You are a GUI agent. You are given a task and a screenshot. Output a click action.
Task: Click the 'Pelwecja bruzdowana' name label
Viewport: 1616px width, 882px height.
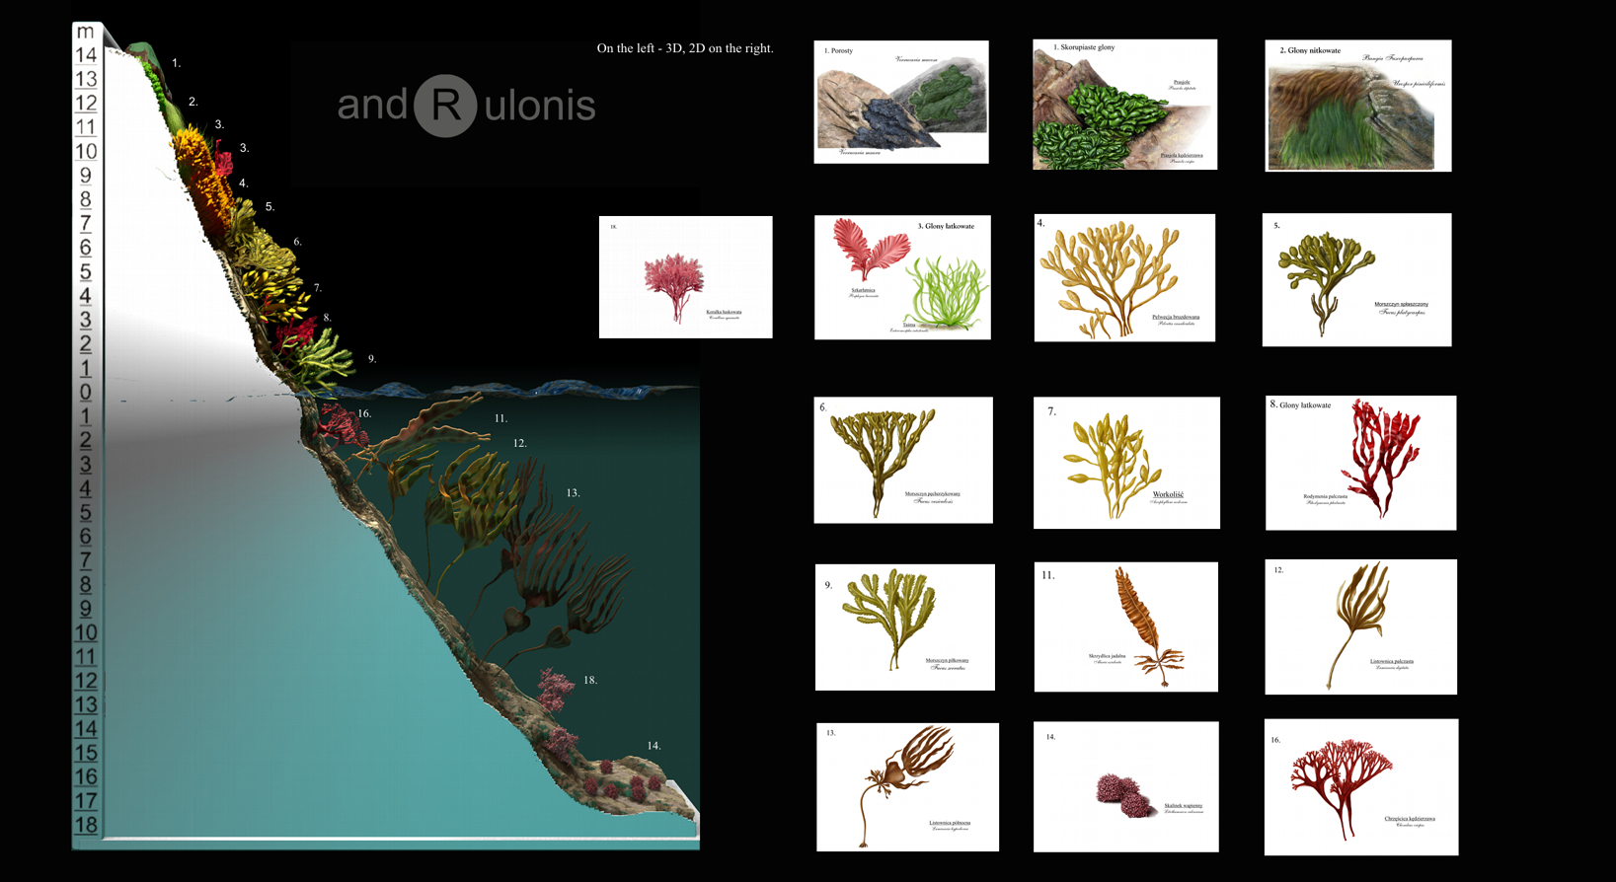(1176, 317)
